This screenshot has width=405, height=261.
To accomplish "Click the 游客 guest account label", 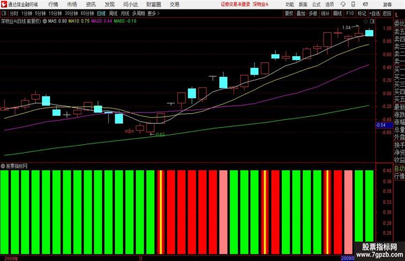I will point(387,4).
